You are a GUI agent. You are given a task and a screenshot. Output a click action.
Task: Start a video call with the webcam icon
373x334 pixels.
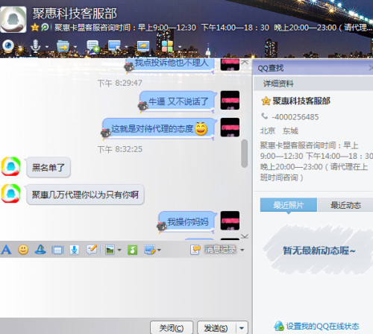(x=8, y=46)
